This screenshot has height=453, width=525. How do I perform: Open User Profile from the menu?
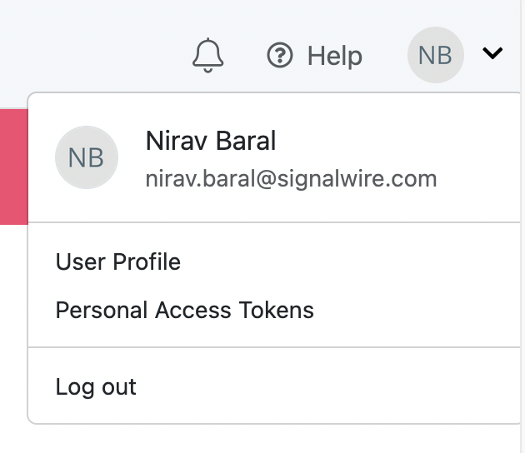[x=117, y=262]
